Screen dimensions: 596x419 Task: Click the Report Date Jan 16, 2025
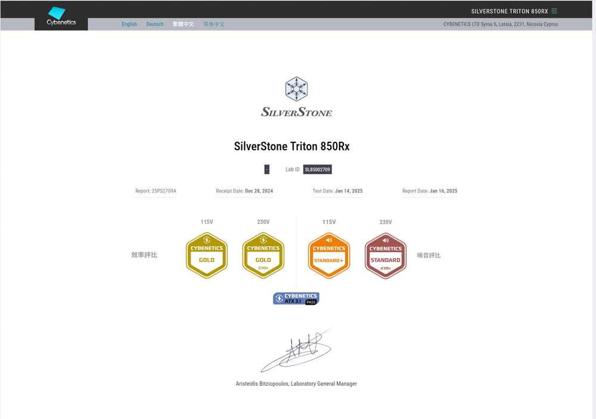(x=430, y=191)
